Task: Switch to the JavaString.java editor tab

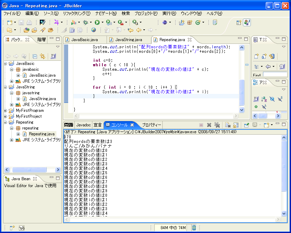Action: click(128, 40)
